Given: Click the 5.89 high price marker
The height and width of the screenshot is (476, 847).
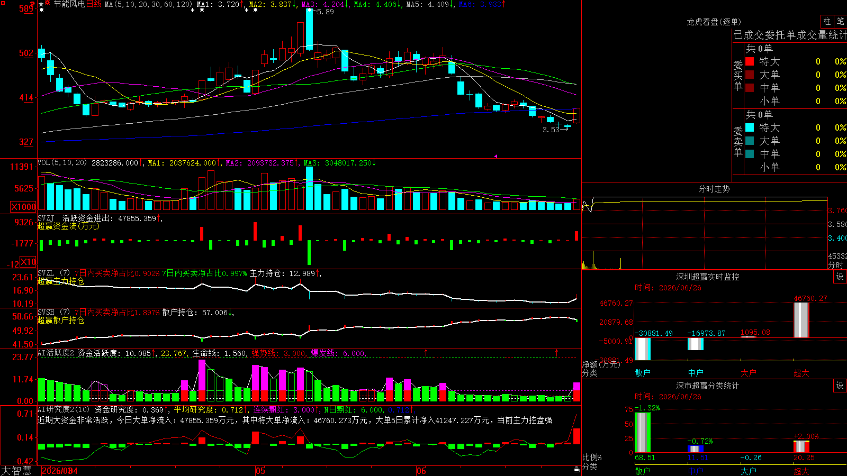Looking at the screenshot, I should point(325,12).
